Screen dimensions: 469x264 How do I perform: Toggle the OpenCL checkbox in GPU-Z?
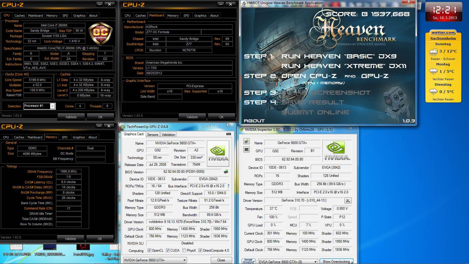click(149, 251)
